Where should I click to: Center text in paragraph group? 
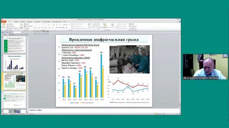pos(59,27)
